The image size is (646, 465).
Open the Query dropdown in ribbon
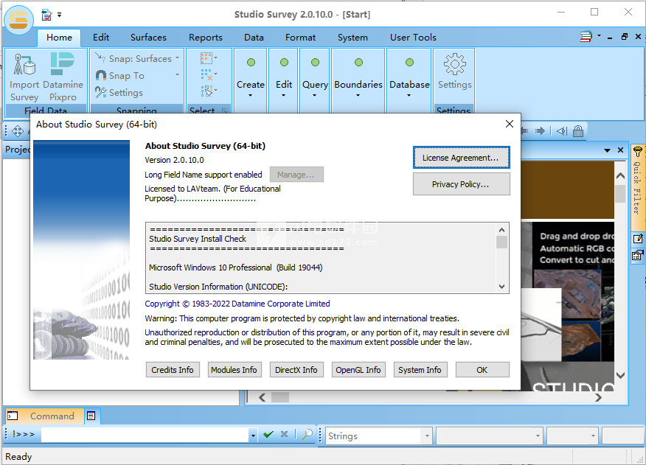(x=315, y=78)
